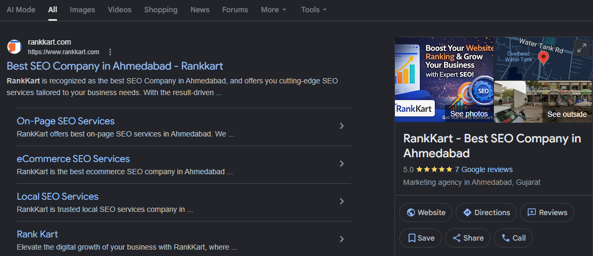Save the RankKart business listing
593x256 pixels.
421,238
